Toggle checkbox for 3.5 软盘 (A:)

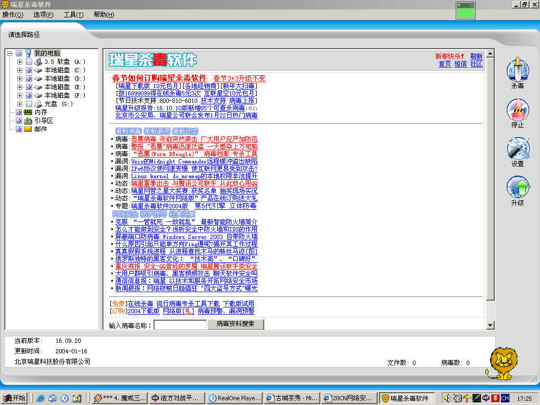point(29,62)
